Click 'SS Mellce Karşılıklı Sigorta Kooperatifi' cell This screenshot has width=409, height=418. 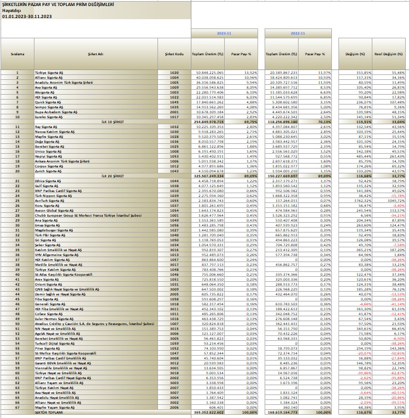pyautogui.click(x=96, y=353)
